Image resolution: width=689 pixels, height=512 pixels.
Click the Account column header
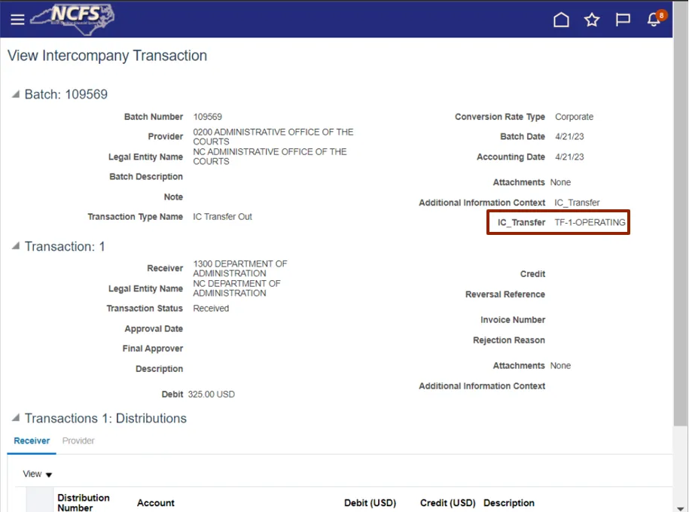[x=156, y=503]
